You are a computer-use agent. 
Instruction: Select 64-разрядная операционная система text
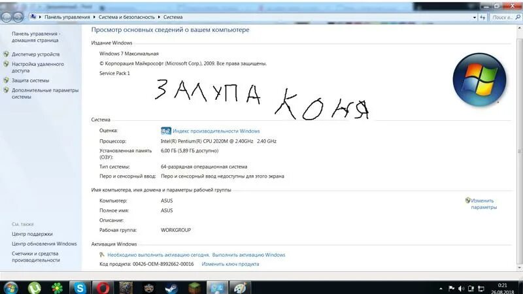coord(204,167)
